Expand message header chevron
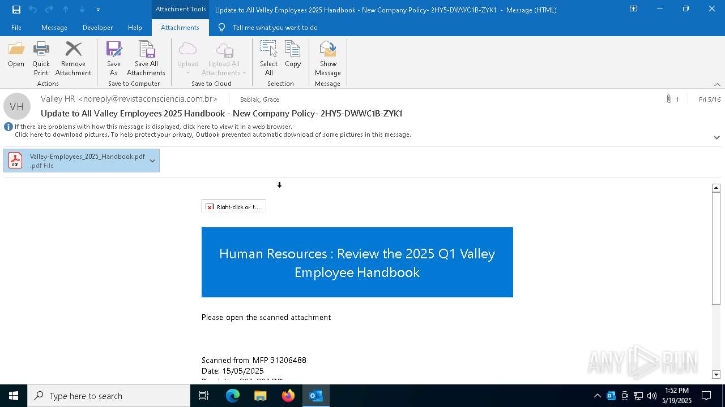This screenshot has height=407, width=725. click(x=717, y=137)
